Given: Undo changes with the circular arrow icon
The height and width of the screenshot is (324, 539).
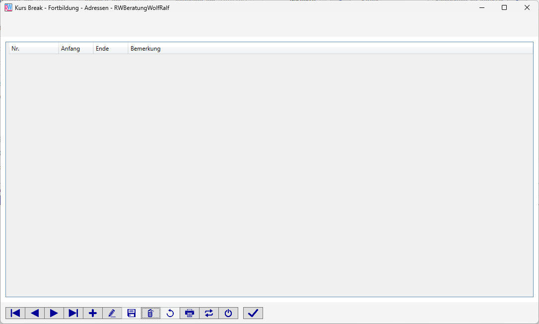Looking at the screenshot, I should 170,313.
